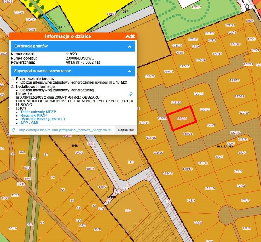Click parcel label 121/37 in green area

(196, 7)
